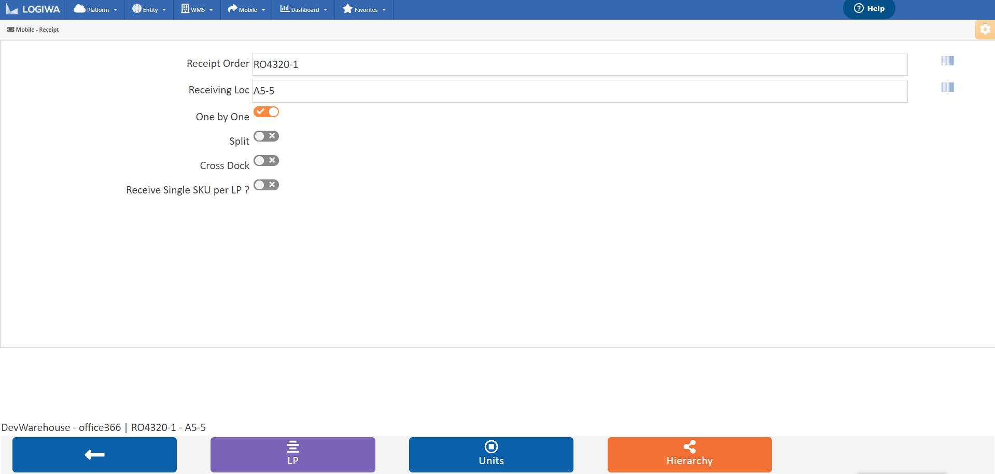Open the Favorites menu

364,9
